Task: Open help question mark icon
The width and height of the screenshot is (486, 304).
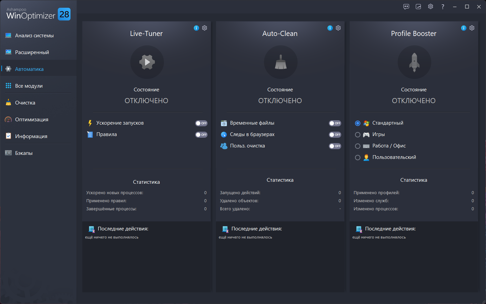Action: (443, 7)
